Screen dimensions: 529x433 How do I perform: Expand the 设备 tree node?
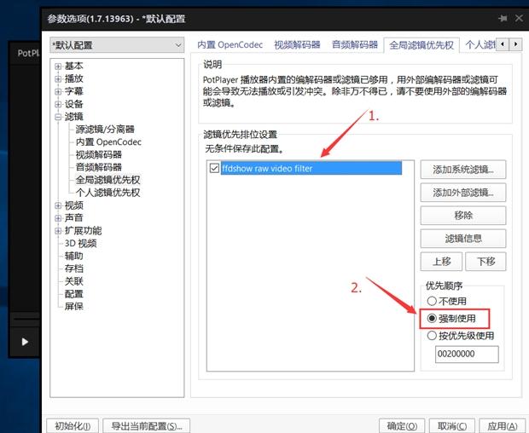click(x=58, y=105)
